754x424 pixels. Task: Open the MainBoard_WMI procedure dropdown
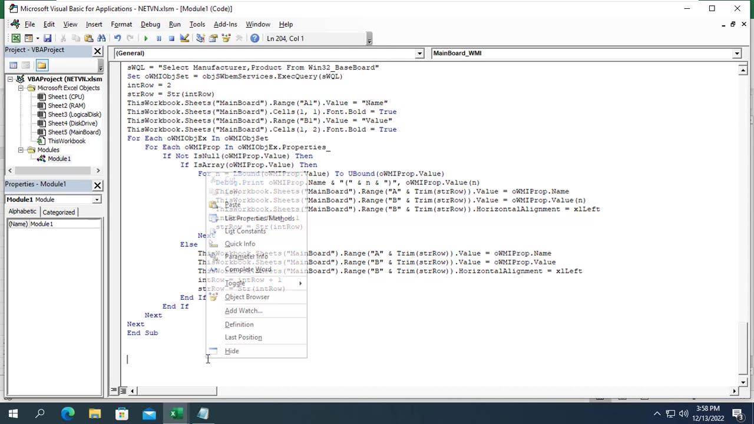point(736,54)
